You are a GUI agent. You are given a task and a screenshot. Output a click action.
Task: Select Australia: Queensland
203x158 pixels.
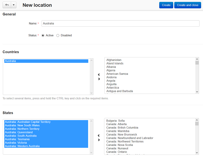click(x=46, y=132)
